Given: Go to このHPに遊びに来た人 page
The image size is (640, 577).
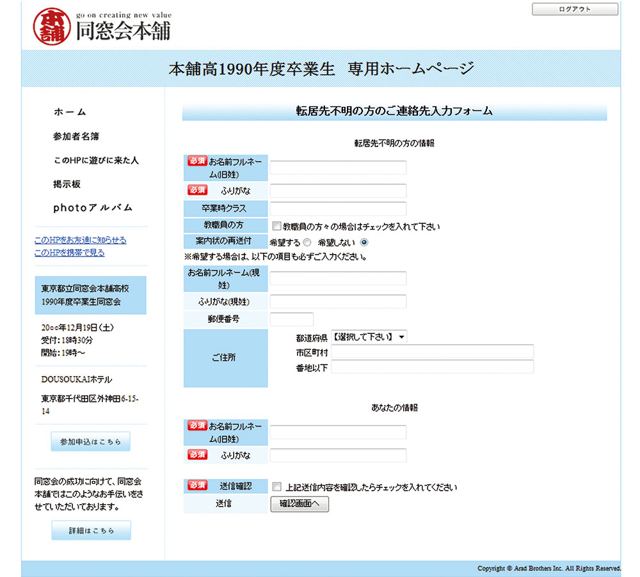Looking at the screenshot, I should coord(97,161).
